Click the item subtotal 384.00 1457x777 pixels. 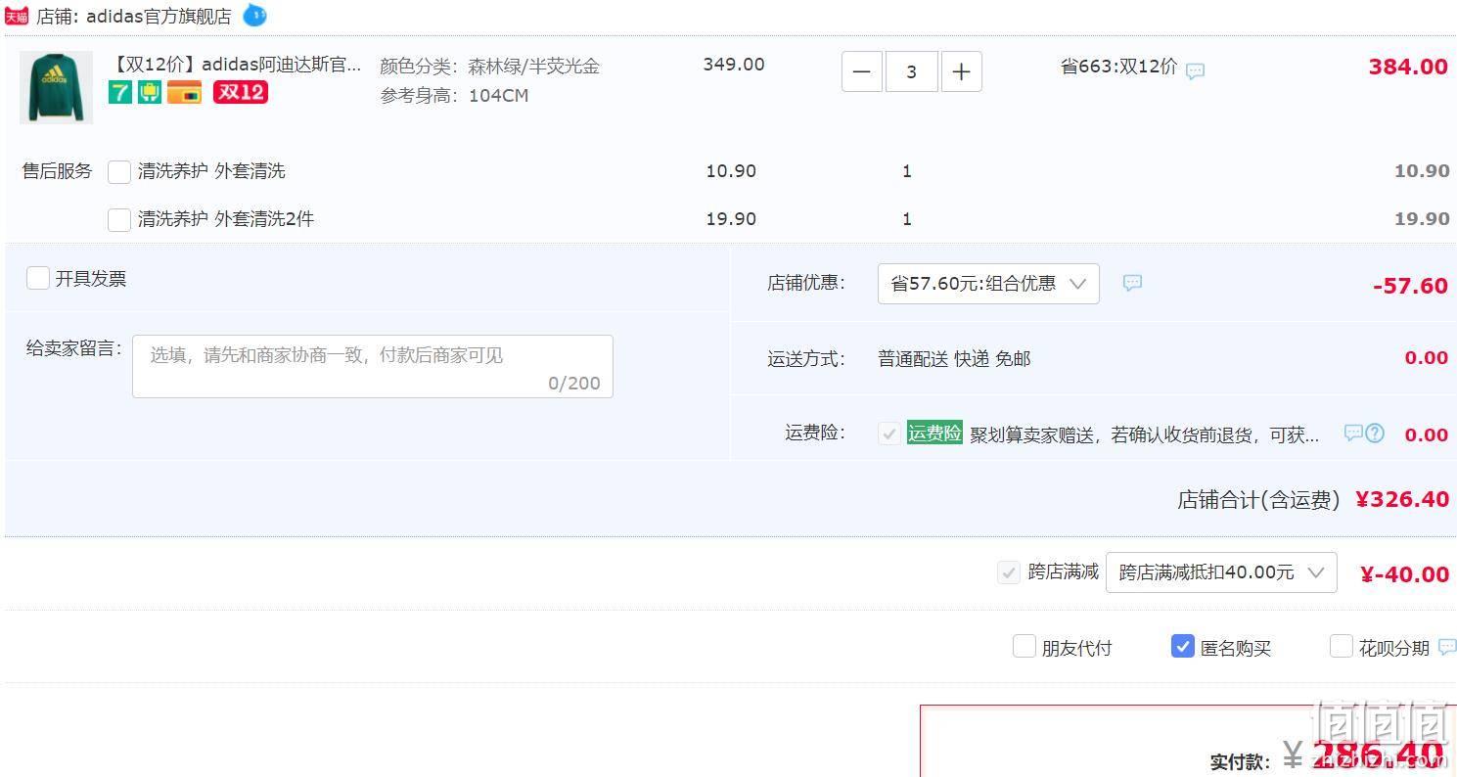tap(1408, 67)
